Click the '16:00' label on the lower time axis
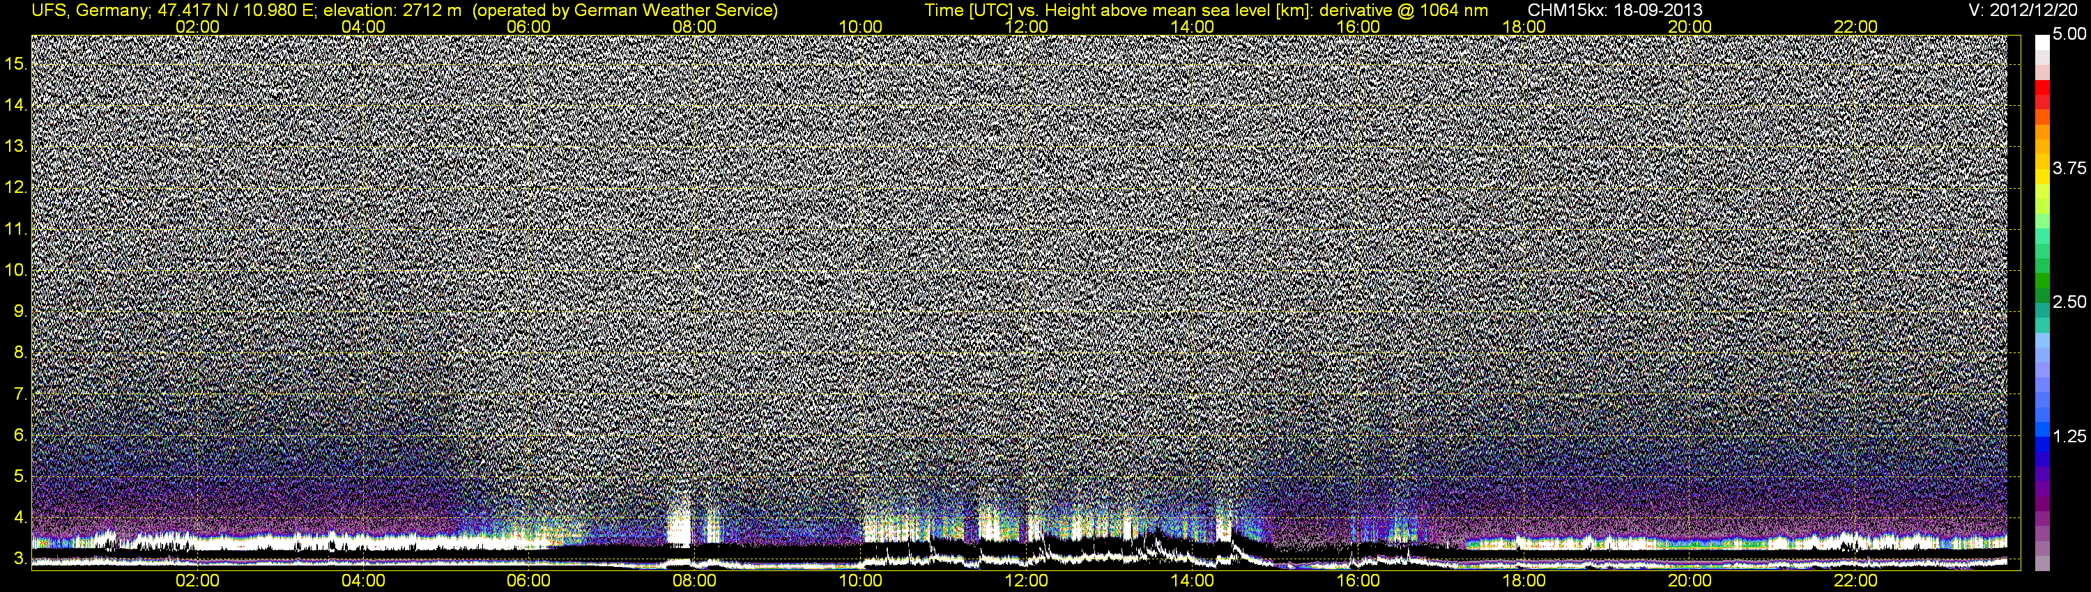The height and width of the screenshot is (592, 2091). [1358, 581]
